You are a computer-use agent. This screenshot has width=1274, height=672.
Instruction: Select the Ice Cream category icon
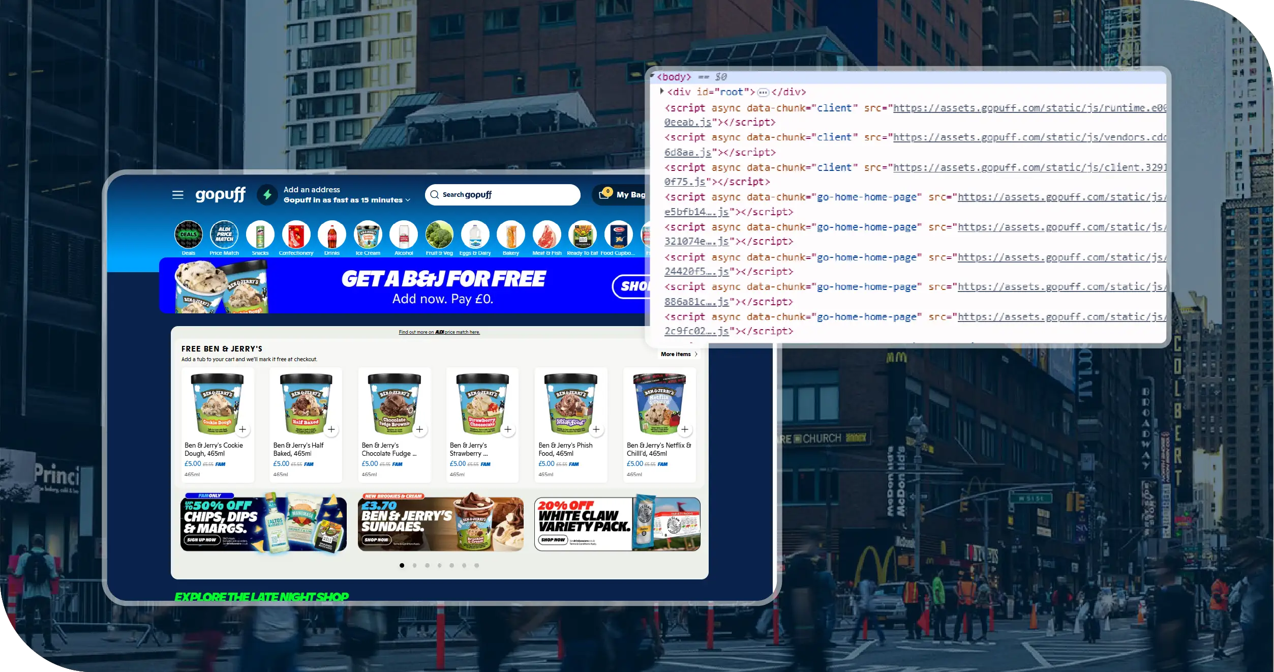tap(368, 235)
